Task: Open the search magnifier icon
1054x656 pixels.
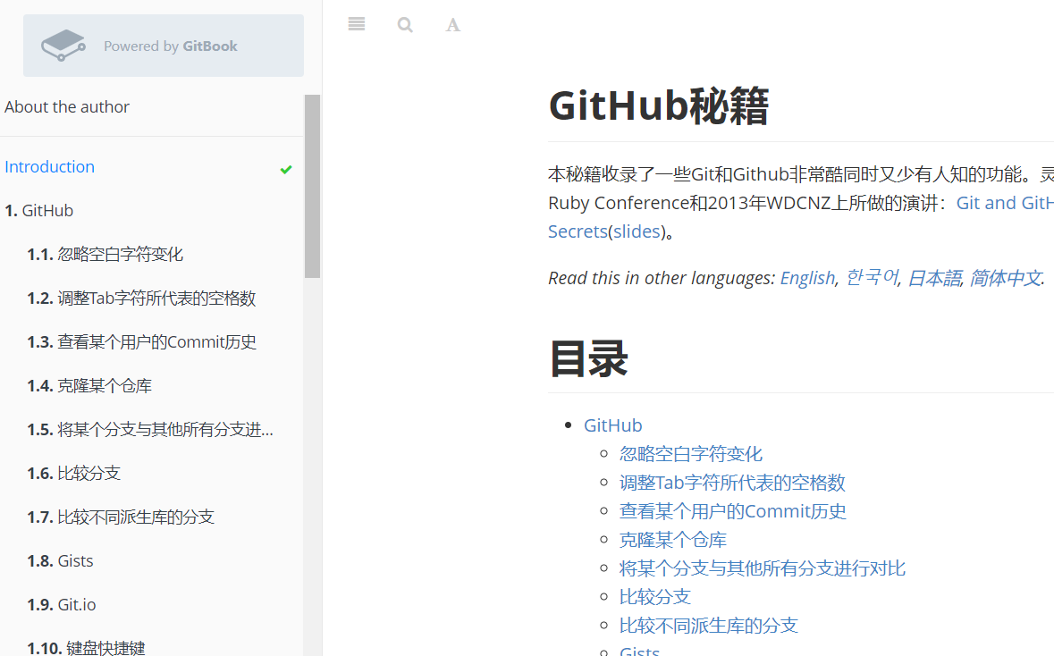Action: tap(405, 25)
